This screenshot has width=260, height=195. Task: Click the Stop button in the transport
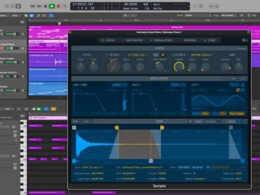[x=46, y=6]
